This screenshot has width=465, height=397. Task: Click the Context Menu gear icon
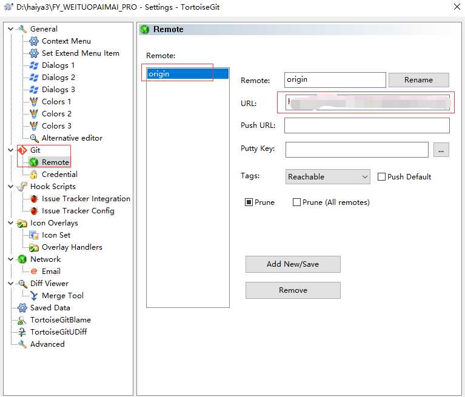pos(34,41)
